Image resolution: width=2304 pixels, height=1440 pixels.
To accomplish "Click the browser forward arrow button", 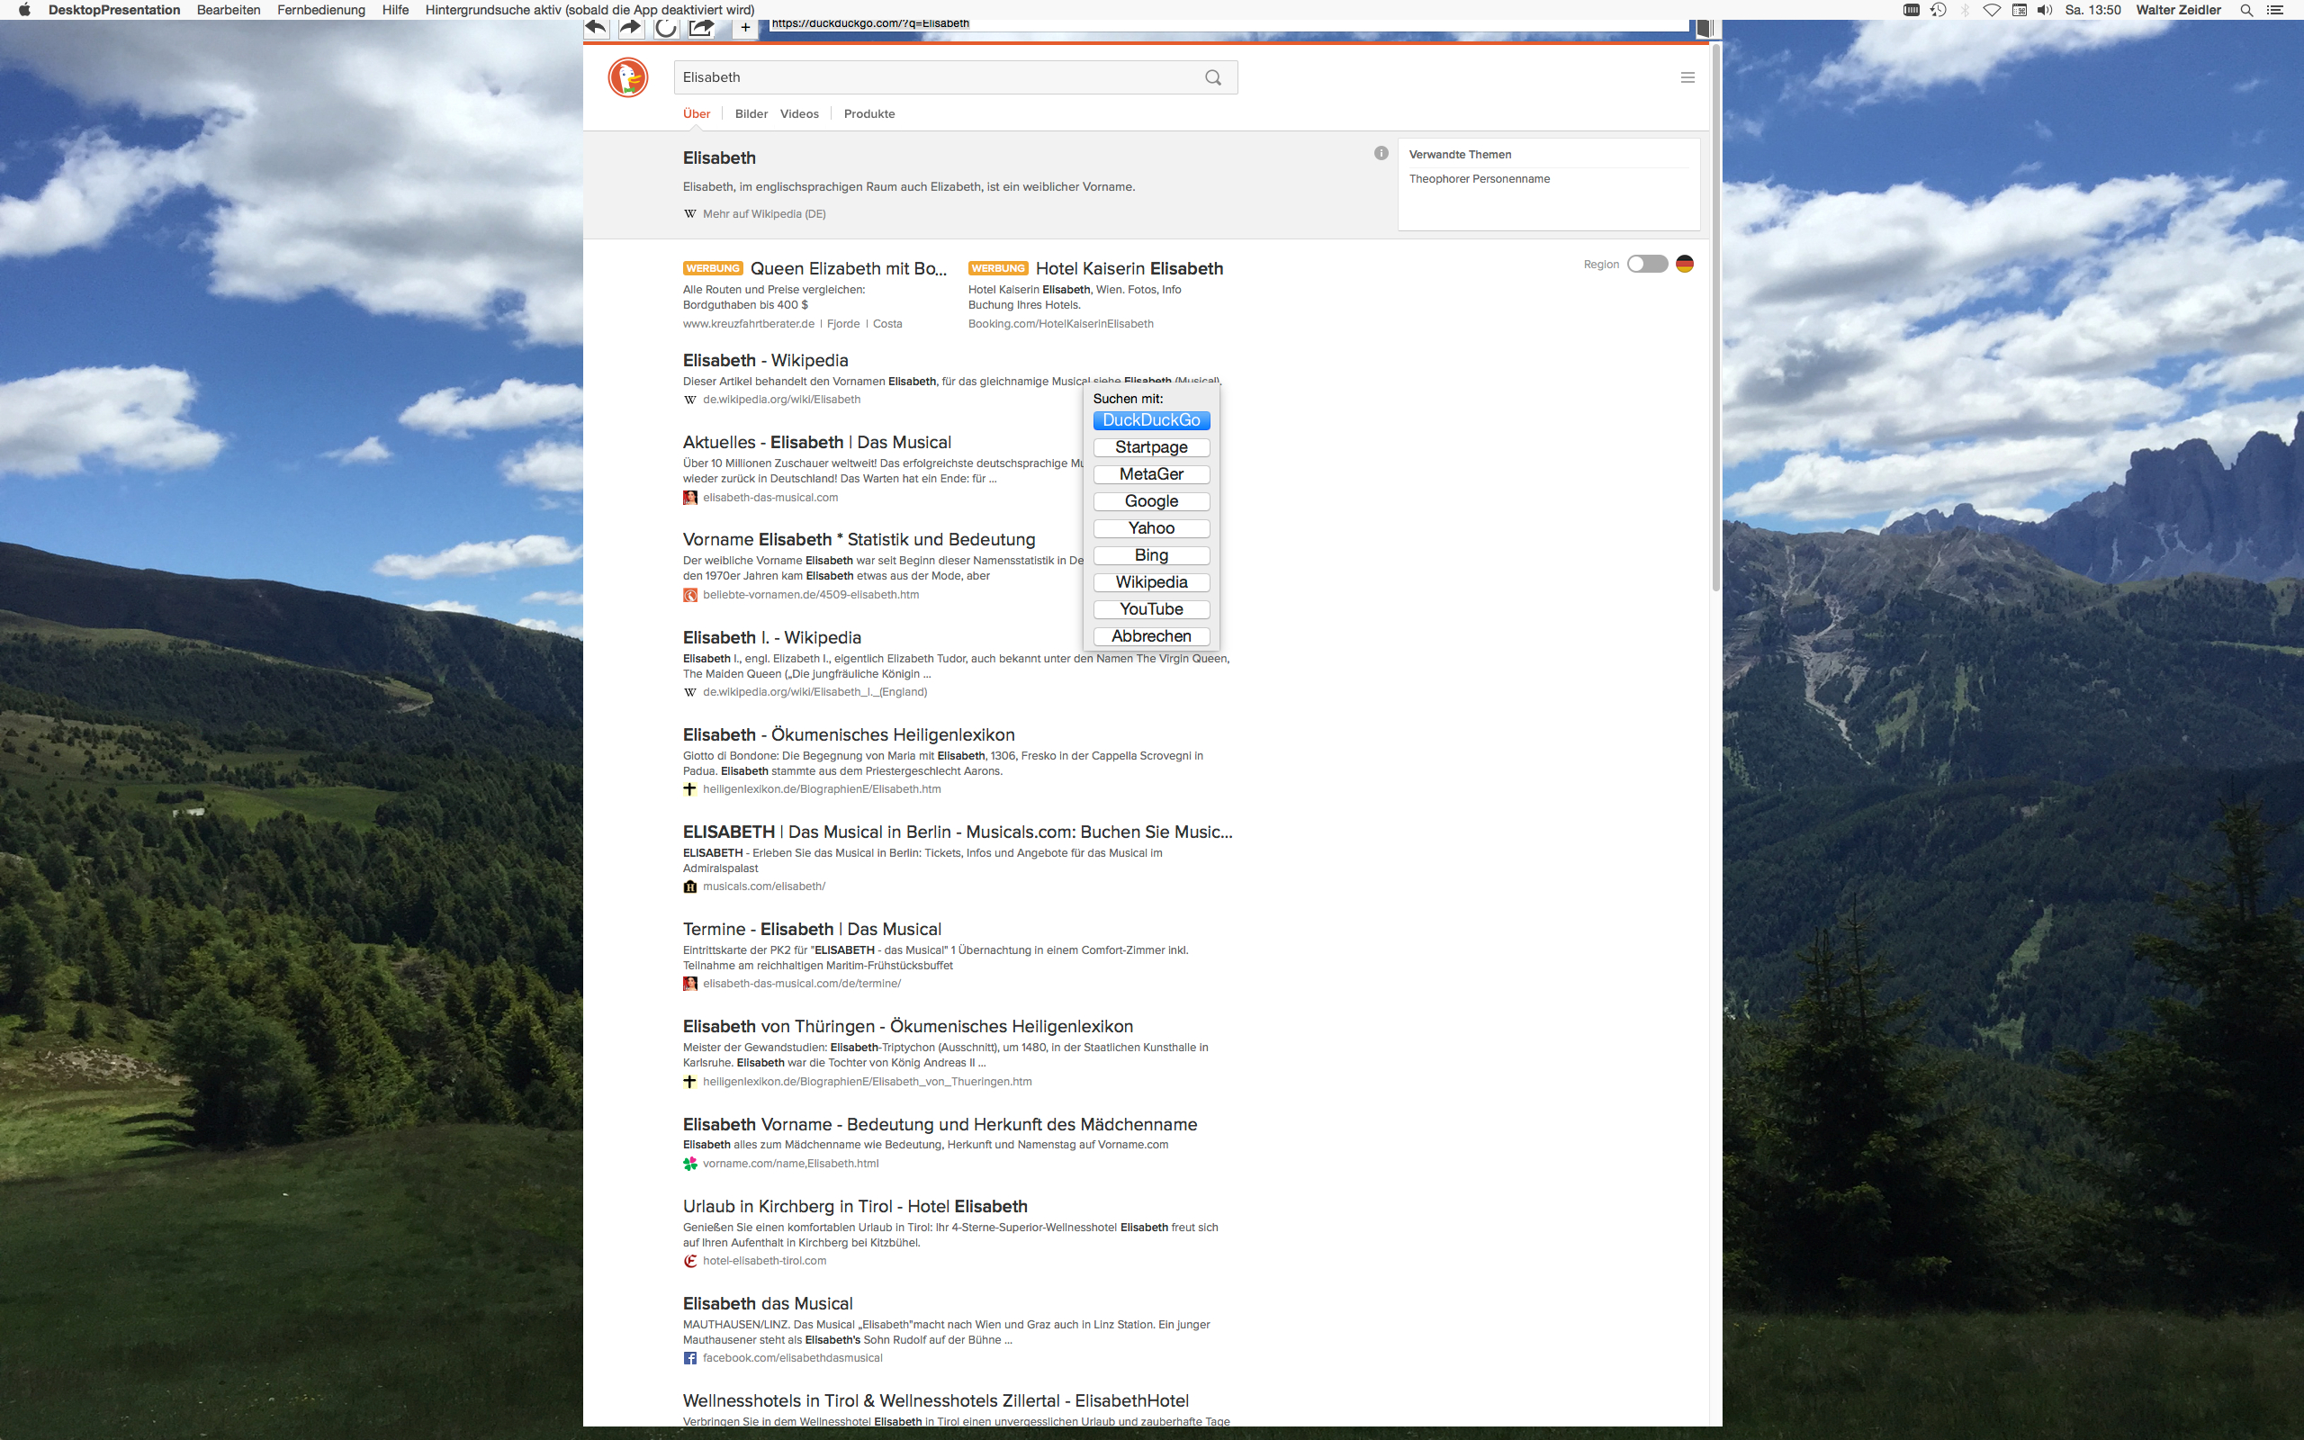I will [x=630, y=28].
